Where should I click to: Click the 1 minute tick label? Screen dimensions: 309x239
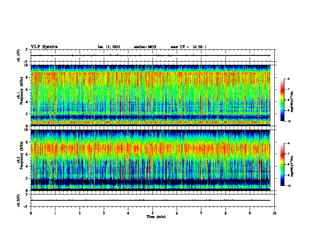(x=55, y=213)
